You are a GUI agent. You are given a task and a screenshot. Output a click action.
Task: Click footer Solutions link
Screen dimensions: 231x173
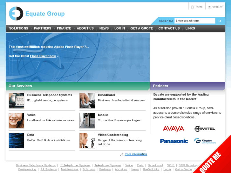coord(89,169)
